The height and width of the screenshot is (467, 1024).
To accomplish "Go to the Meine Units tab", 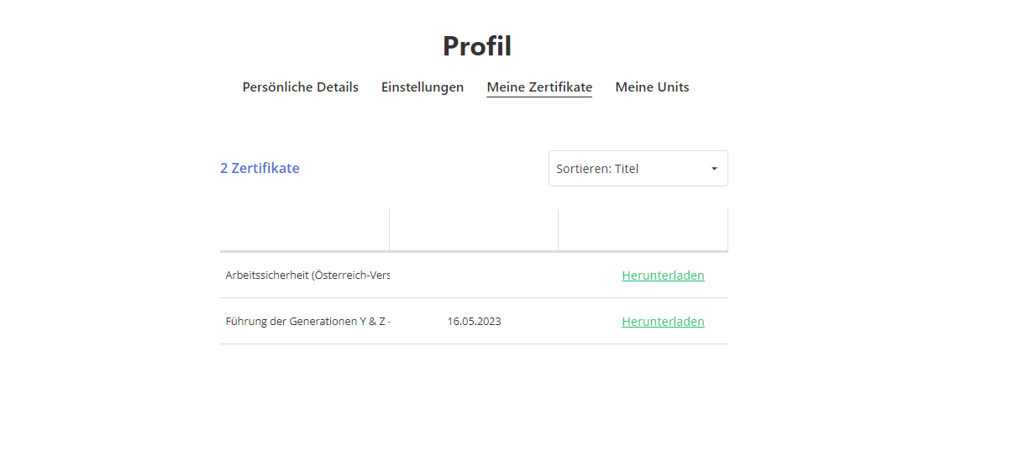I will pyautogui.click(x=652, y=87).
